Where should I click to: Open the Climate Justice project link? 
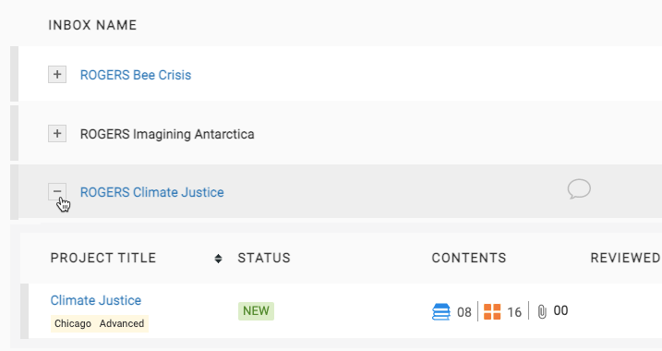(x=96, y=300)
